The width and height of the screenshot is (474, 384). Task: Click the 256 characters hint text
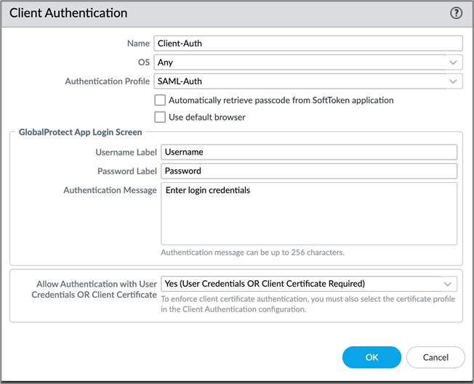click(x=252, y=253)
